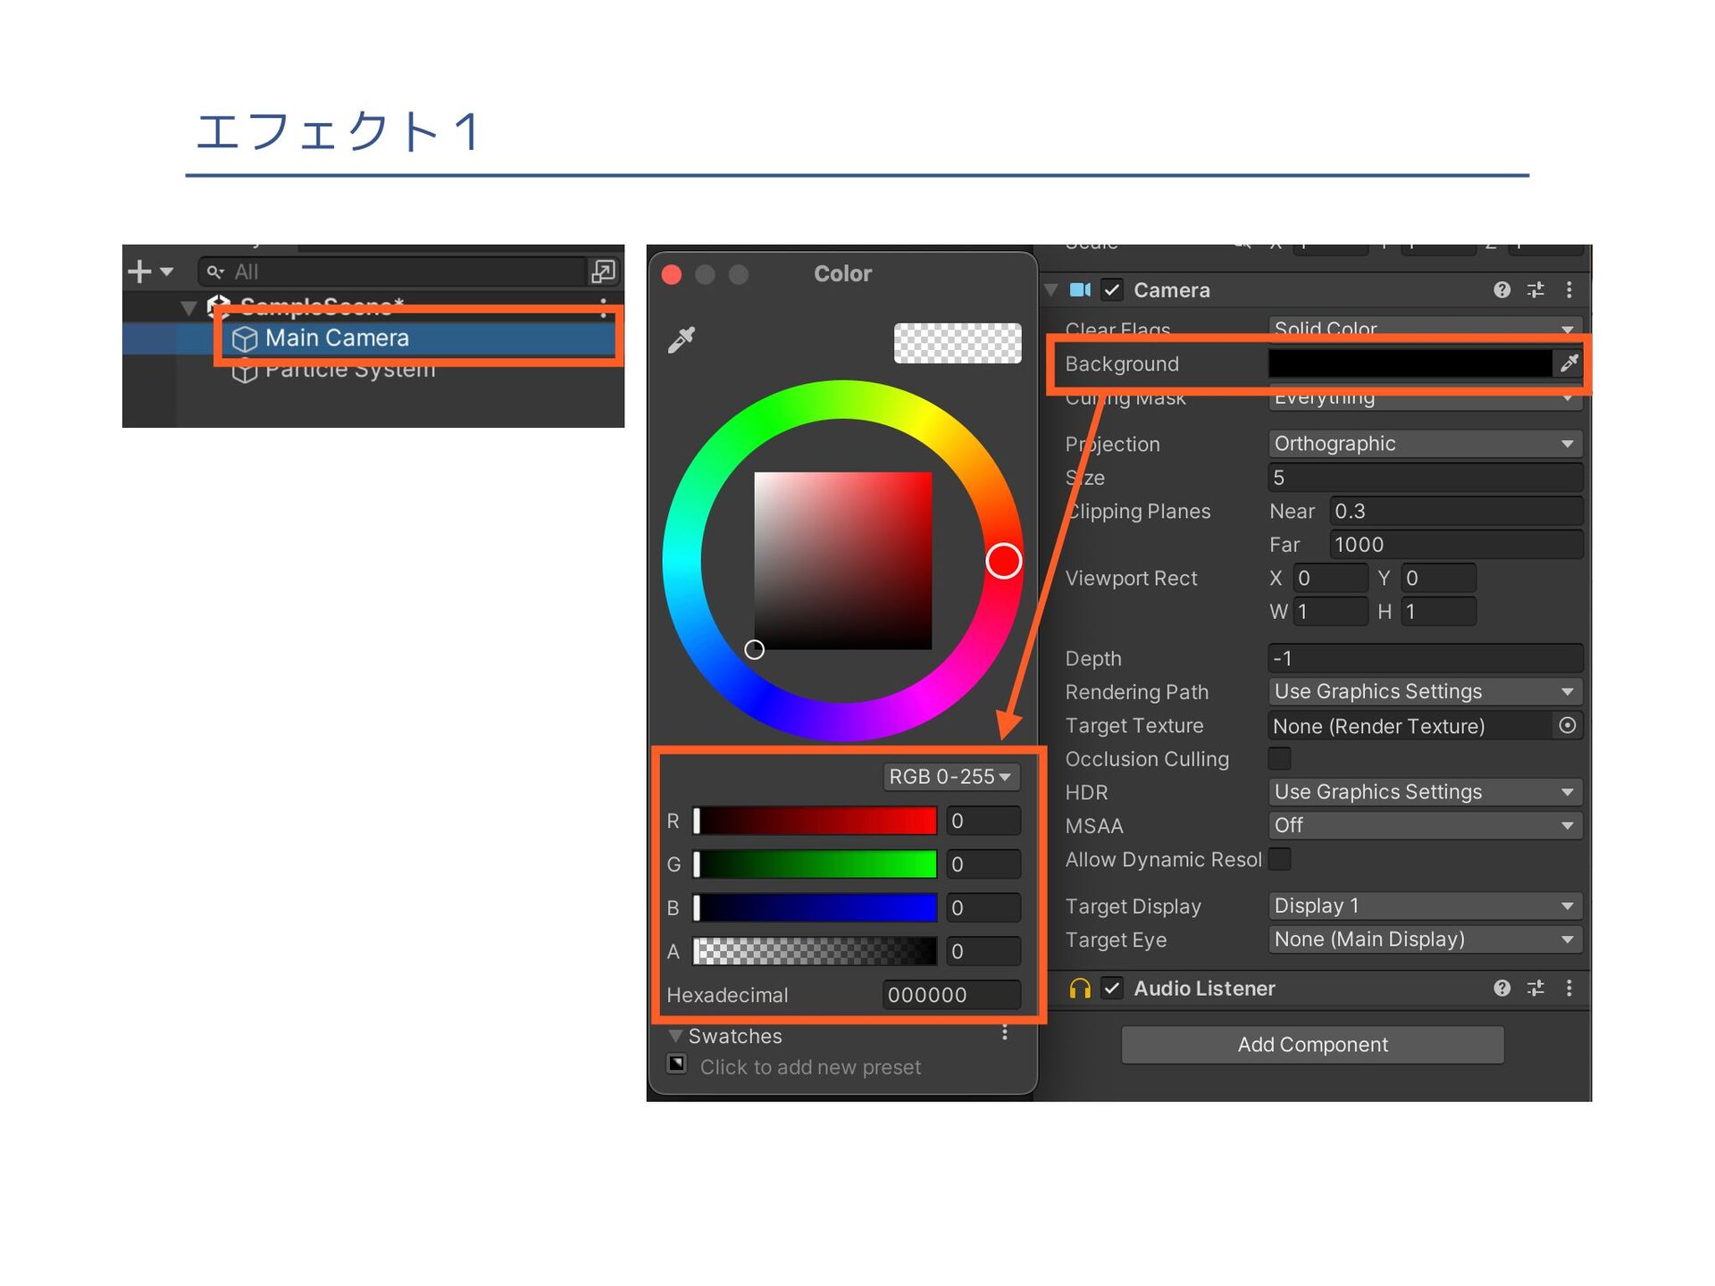
Task: Open the Projection Orthographic dropdown
Action: (1424, 444)
